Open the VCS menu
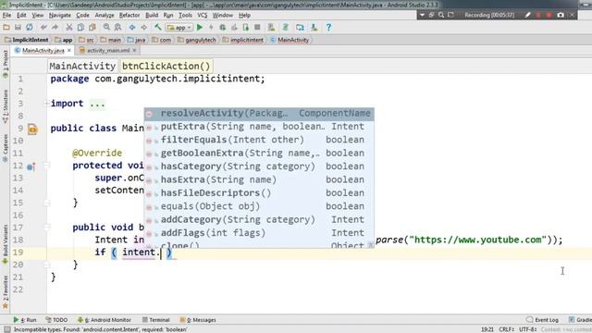The image size is (592, 333). [203, 15]
